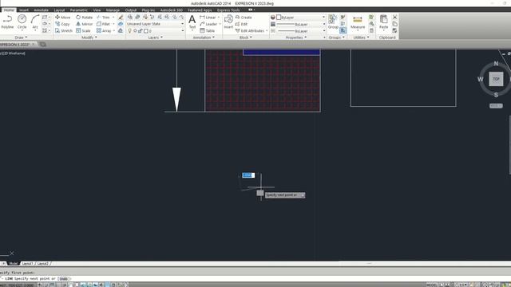Activate the Mirror command
This screenshot has height=287, width=511.
[x=84, y=24]
